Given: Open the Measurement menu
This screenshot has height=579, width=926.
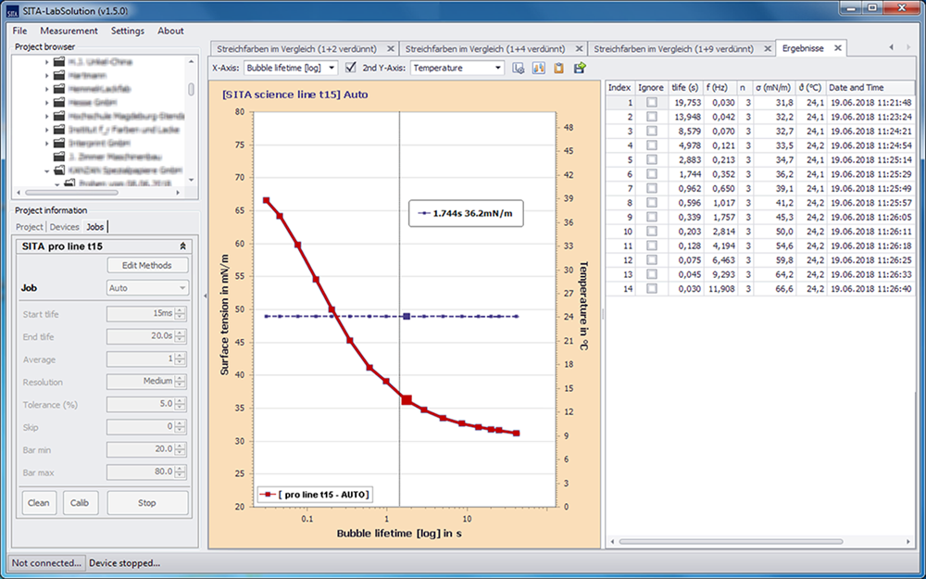Looking at the screenshot, I should pyautogui.click(x=69, y=31).
